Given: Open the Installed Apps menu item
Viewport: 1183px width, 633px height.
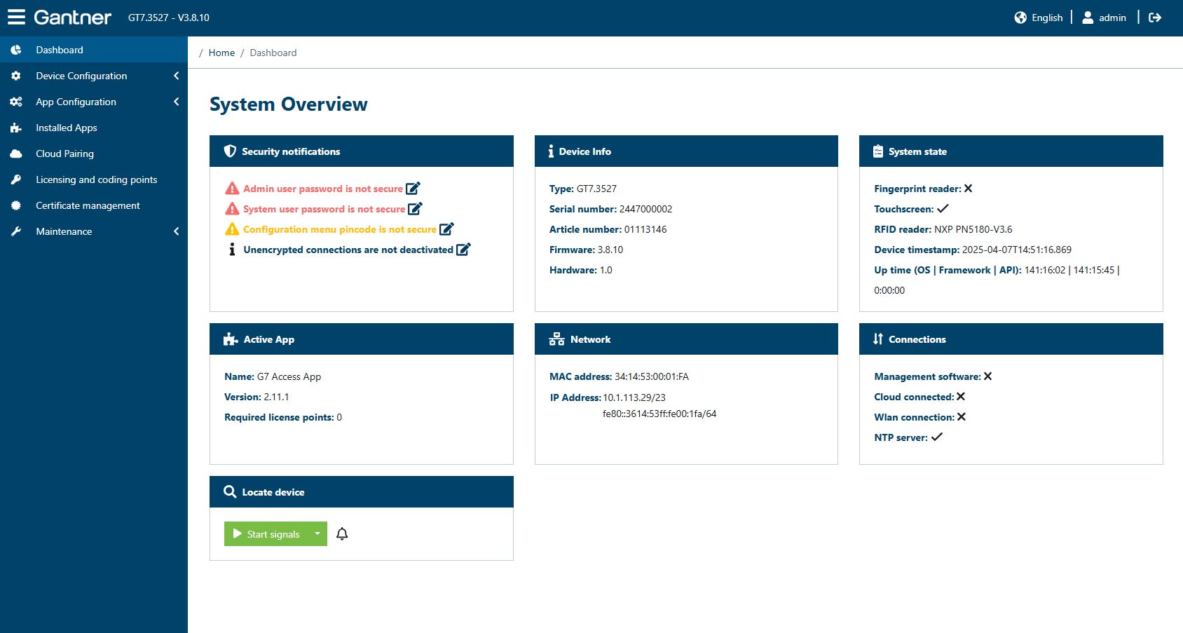Looking at the screenshot, I should click(x=94, y=128).
